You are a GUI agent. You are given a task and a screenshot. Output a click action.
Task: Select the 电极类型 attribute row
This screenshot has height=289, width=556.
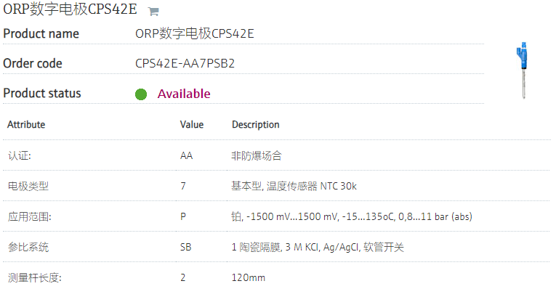point(277,186)
